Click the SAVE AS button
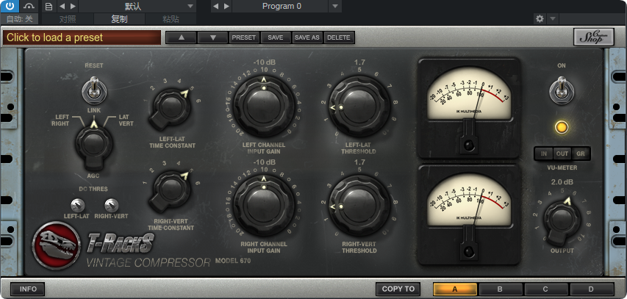This screenshot has width=627, height=299. (307, 37)
